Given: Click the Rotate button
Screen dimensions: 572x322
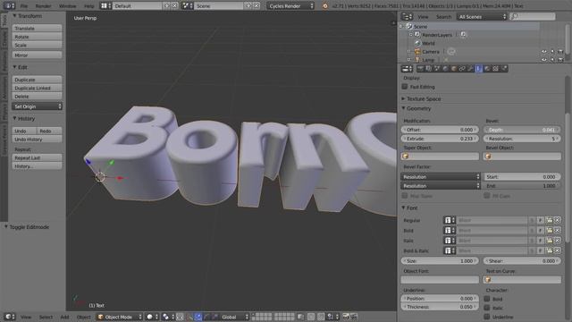Looking at the screenshot, I should click(37, 37).
